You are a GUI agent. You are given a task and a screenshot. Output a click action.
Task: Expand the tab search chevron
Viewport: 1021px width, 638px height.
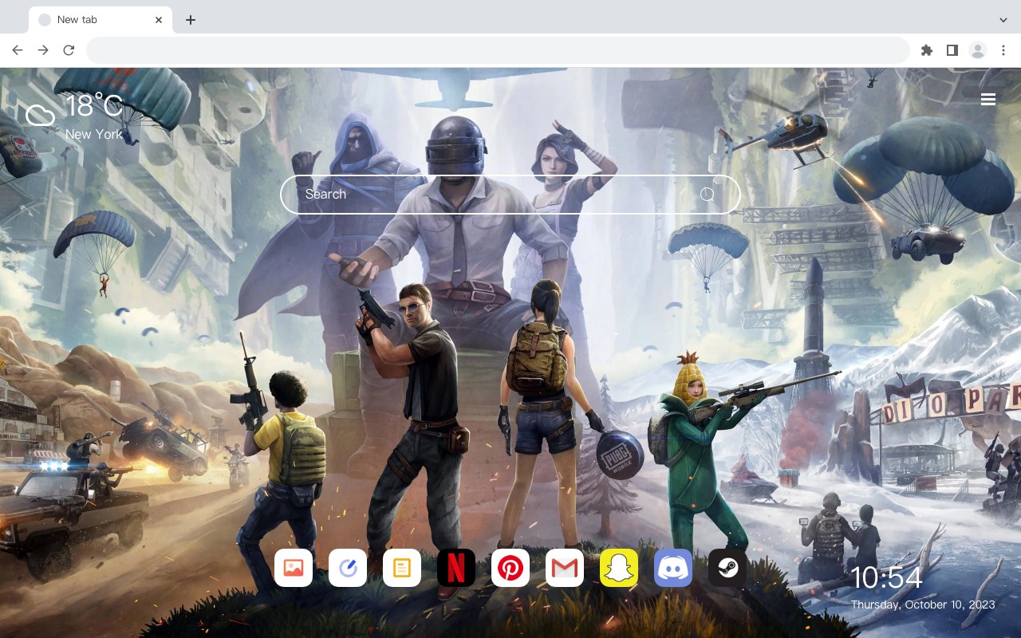point(1003,20)
